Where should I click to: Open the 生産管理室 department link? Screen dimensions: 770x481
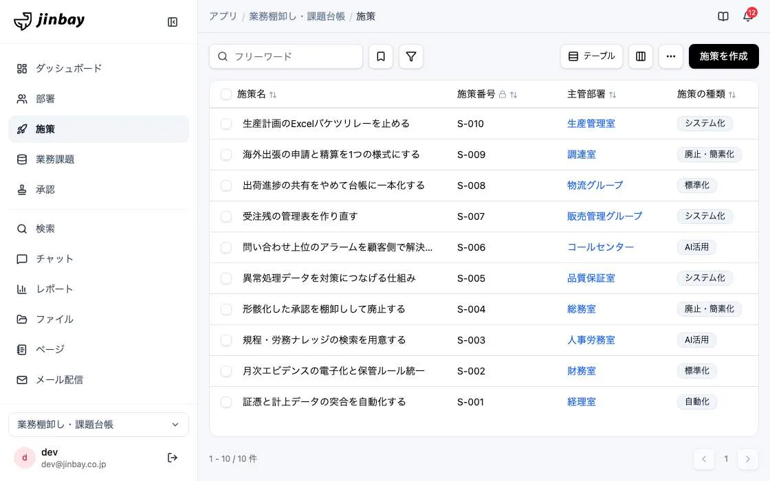(591, 124)
